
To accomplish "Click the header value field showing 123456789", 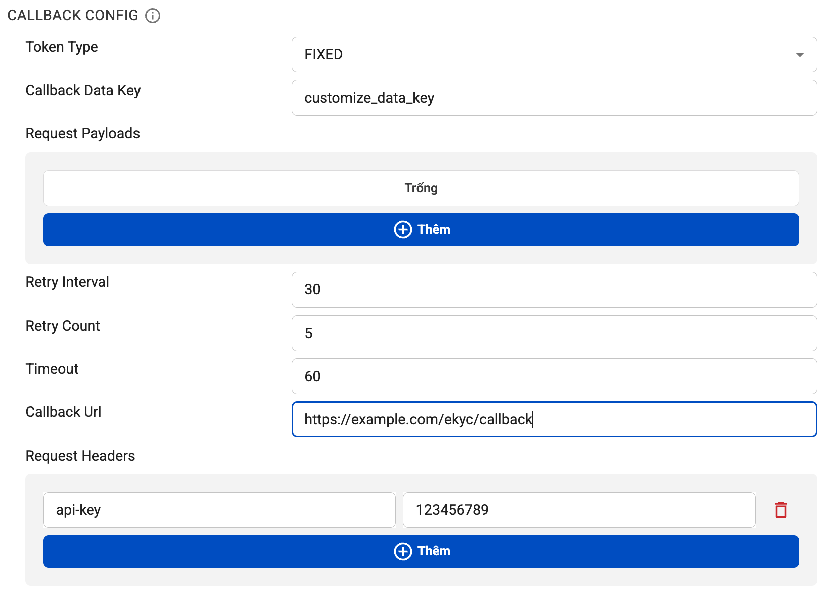I will 578,510.
